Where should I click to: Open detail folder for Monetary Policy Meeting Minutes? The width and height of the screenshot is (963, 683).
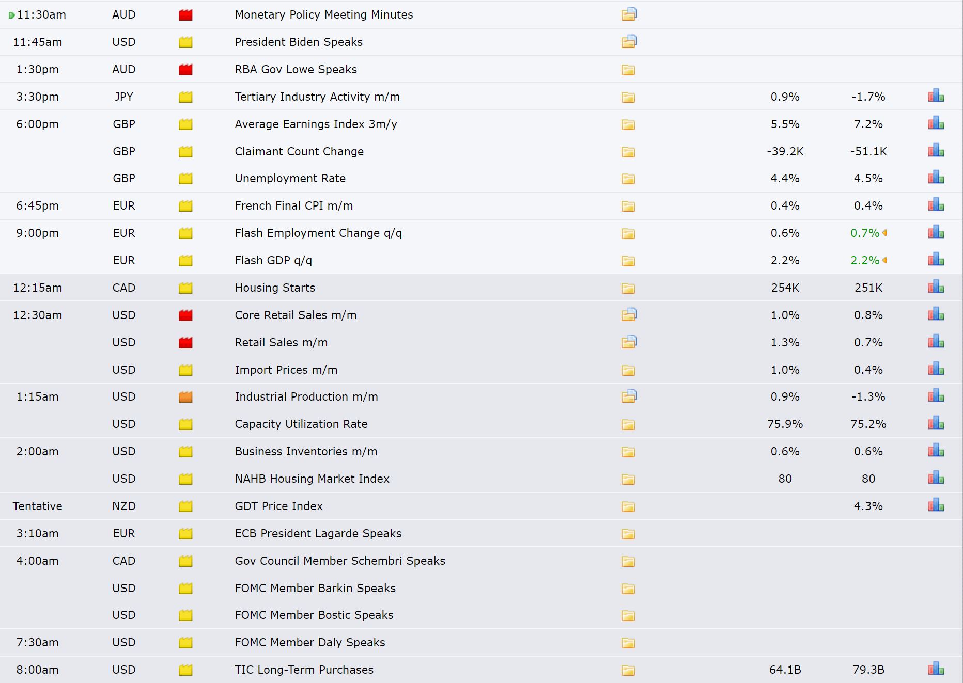[x=629, y=14]
